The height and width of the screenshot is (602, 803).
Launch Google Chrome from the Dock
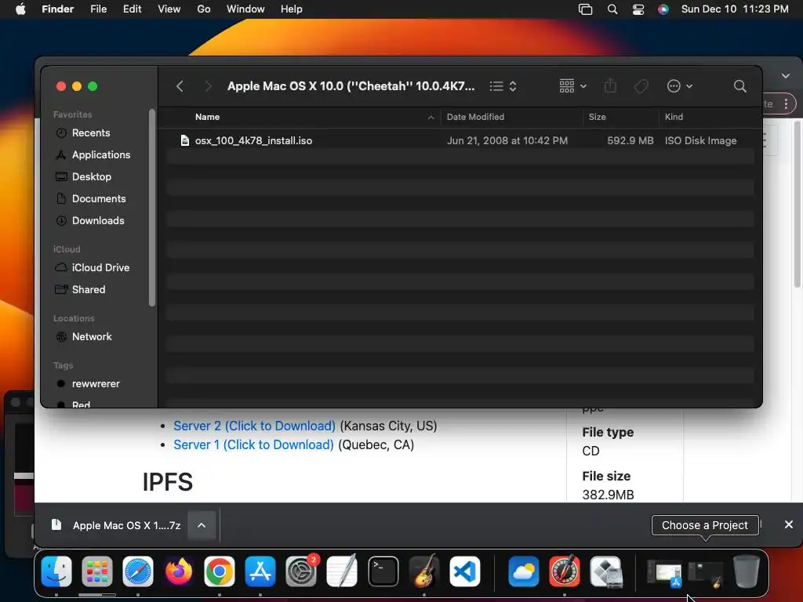(220, 571)
